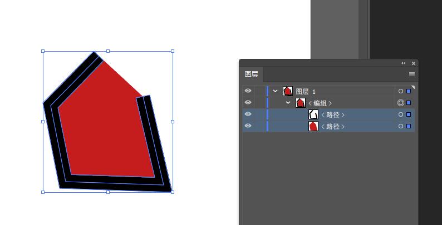Collapse the 图层 1 layer
442x225 pixels.
click(276, 91)
